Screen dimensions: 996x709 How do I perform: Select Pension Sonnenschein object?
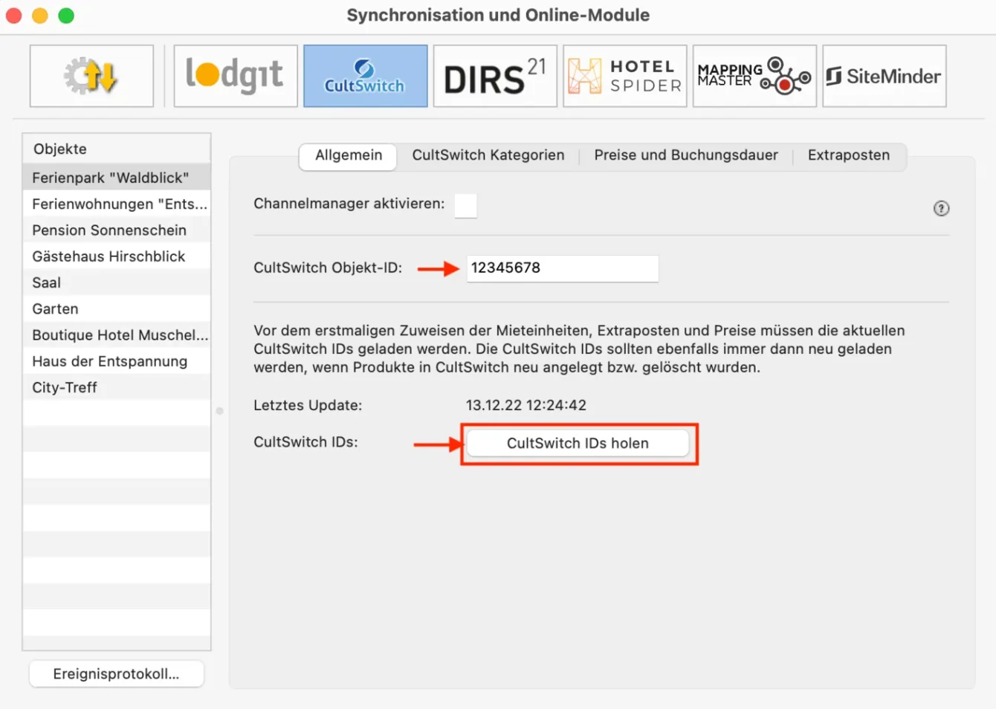(x=117, y=230)
